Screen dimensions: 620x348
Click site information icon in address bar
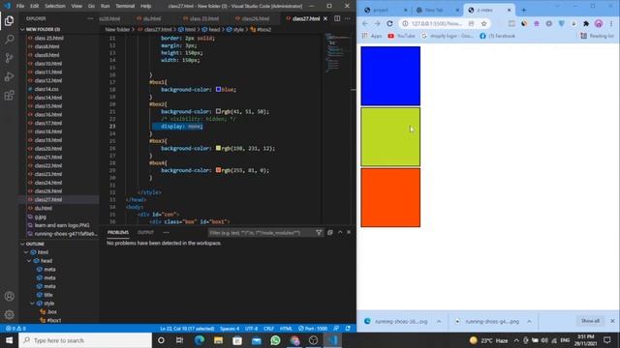click(x=405, y=23)
